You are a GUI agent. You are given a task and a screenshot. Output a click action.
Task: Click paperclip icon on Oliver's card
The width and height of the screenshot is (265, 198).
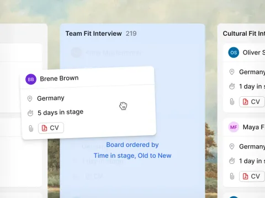(x=232, y=102)
